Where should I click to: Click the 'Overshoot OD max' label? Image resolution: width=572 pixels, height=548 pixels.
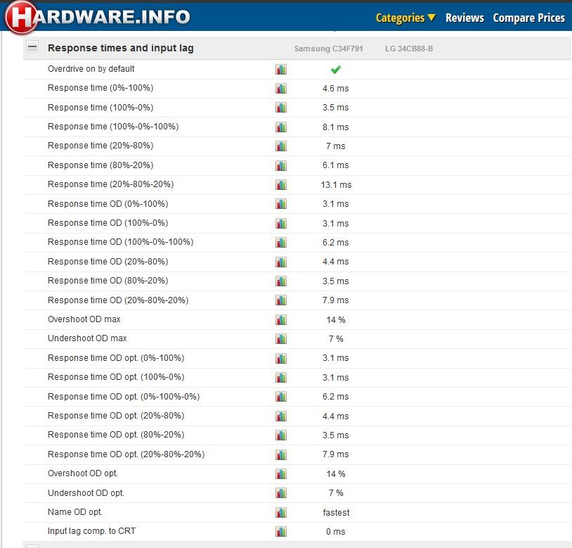coord(84,319)
